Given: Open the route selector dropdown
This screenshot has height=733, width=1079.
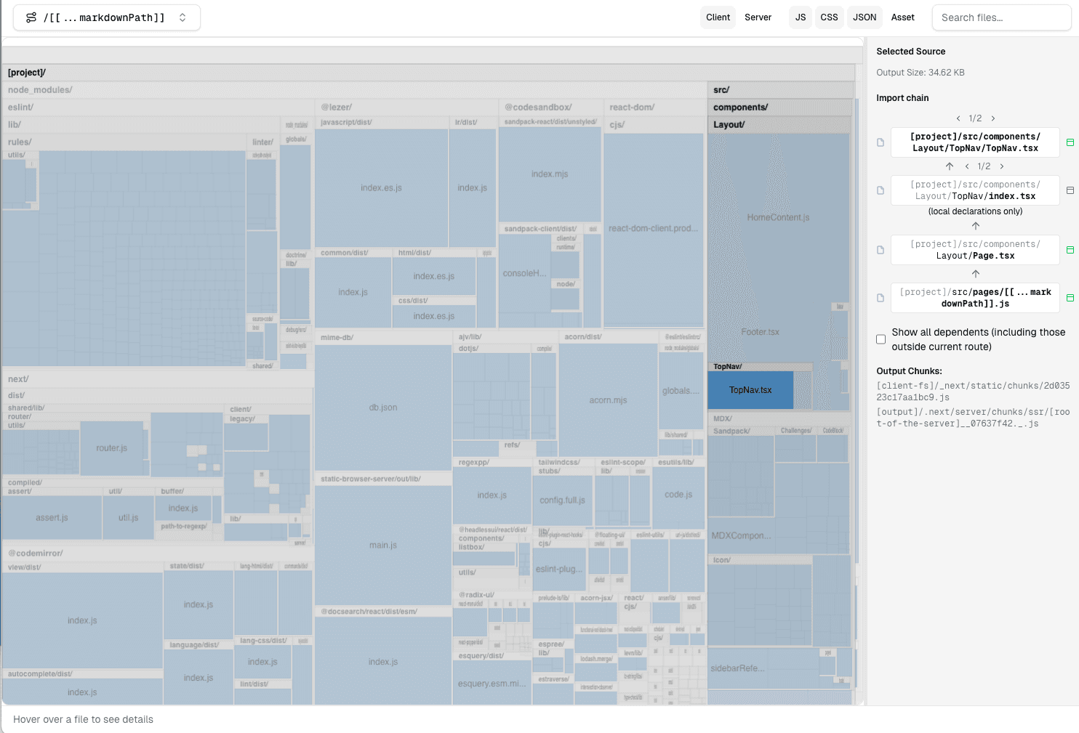Looking at the screenshot, I should [x=182, y=17].
